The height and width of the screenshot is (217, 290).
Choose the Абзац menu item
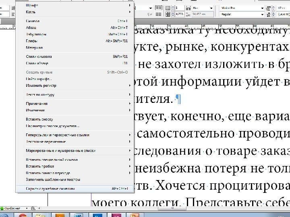(x=75, y=28)
